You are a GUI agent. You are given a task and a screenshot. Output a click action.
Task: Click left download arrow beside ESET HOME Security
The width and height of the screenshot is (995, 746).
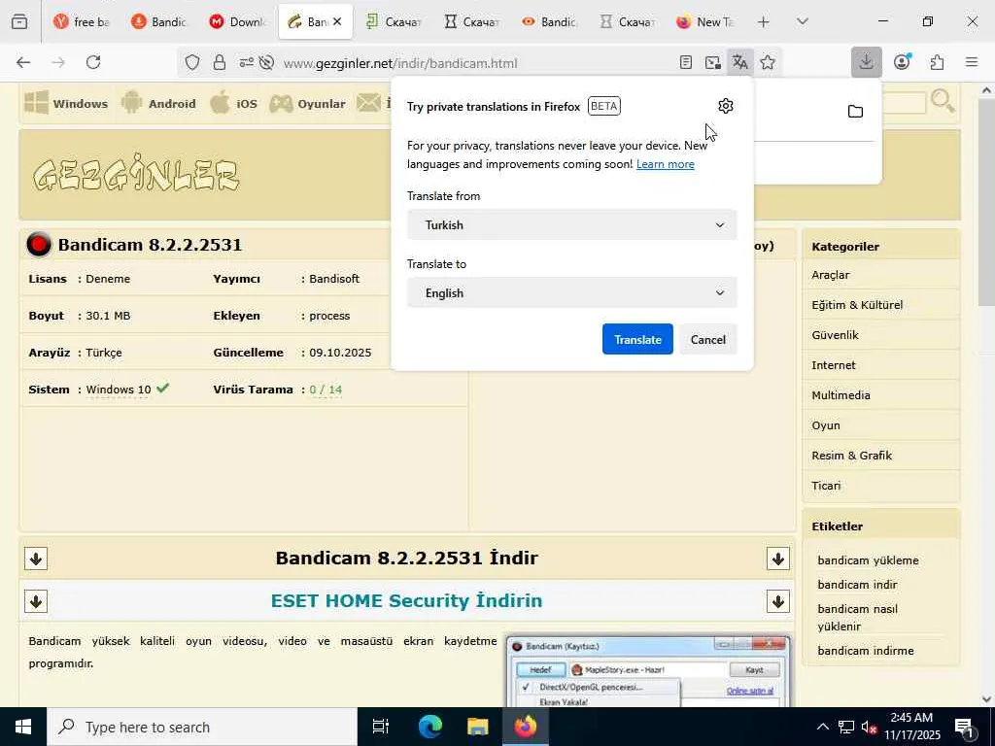36,601
